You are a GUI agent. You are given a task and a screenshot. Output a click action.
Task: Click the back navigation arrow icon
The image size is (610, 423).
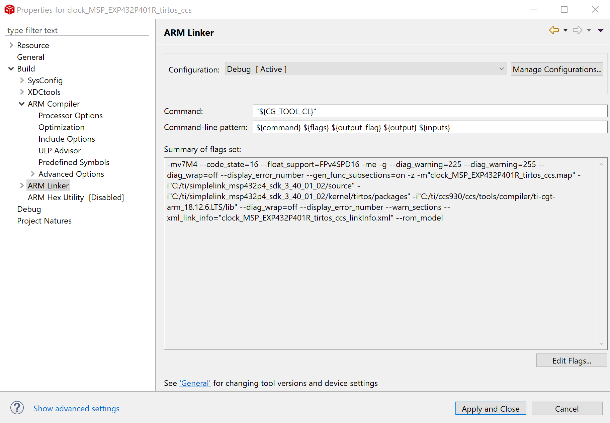pos(553,30)
